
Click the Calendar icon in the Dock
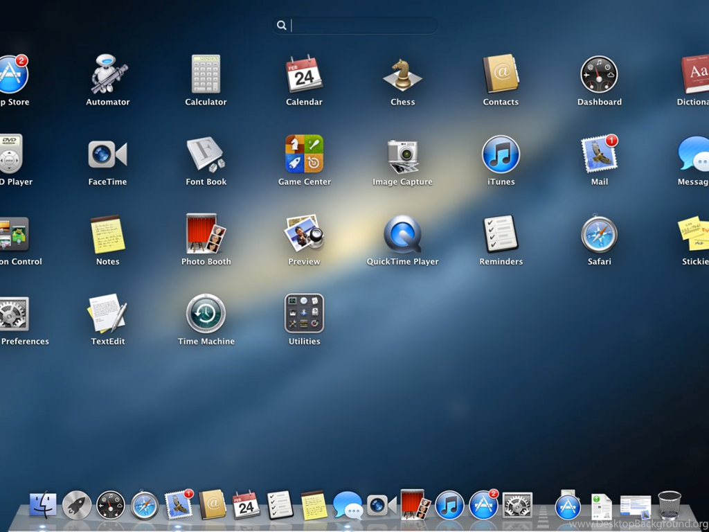pyautogui.click(x=246, y=505)
